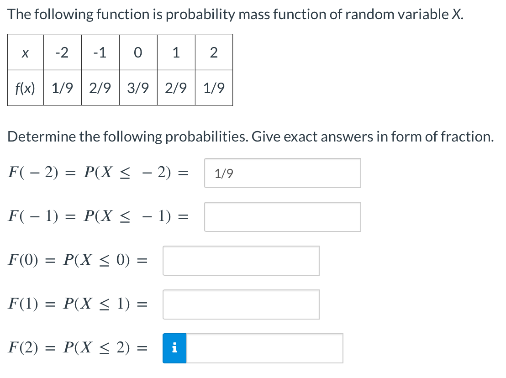Image resolution: width=506 pixels, height=378 pixels.
Task: Select the F(1) = P(X ≤ 1) label
Action: [78, 304]
